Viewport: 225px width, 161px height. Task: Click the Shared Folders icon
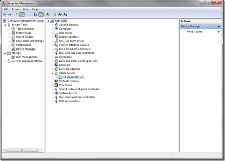point(13,37)
